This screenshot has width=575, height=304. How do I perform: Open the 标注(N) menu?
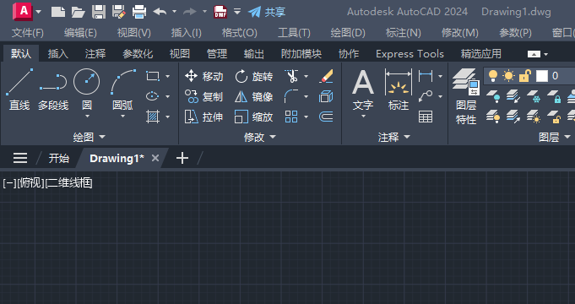coord(403,33)
